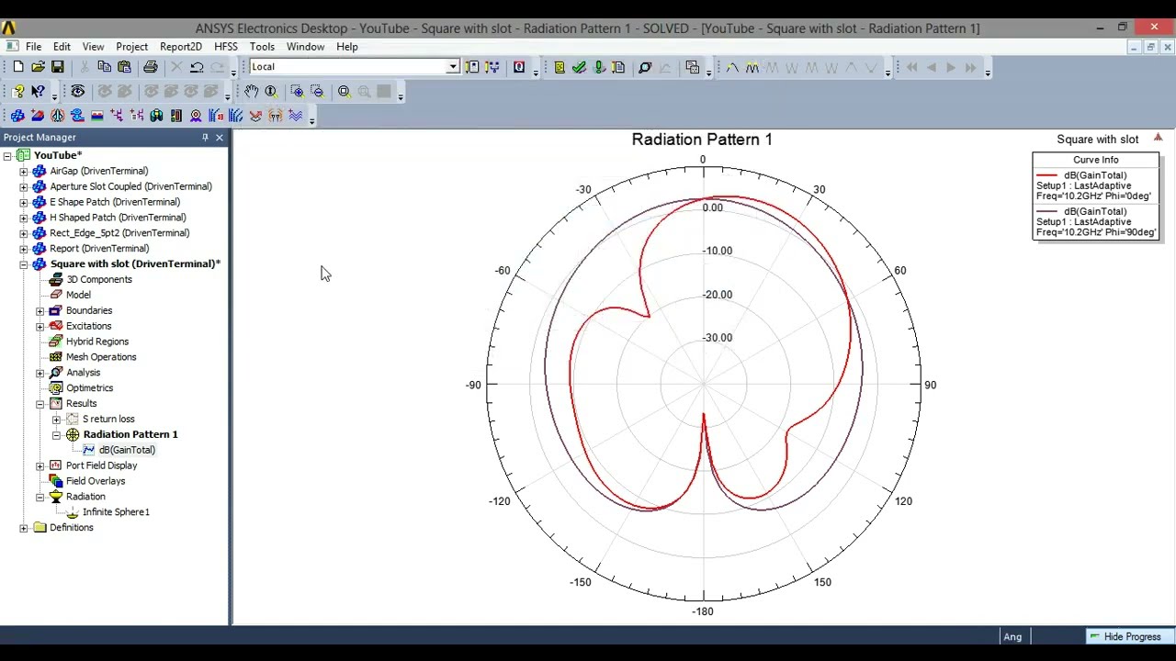Open the Local coordinate dropdown
This screenshot has height=661, width=1176.
point(453,67)
